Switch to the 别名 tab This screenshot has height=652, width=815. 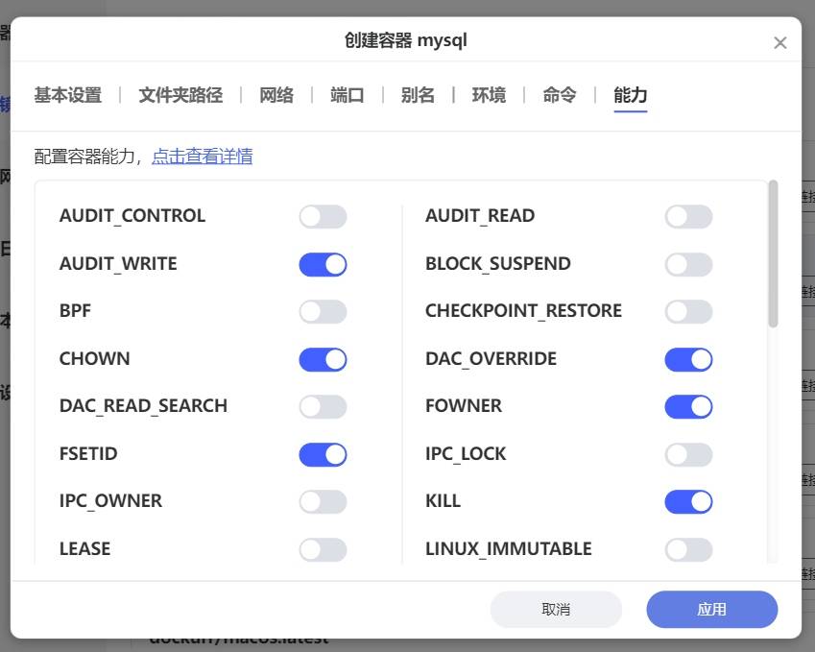pos(418,95)
